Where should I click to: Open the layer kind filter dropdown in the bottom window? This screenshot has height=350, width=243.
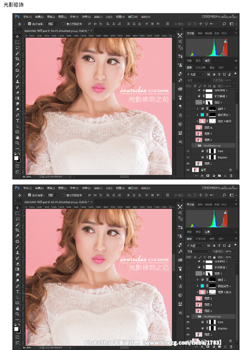(x=195, y=245)
